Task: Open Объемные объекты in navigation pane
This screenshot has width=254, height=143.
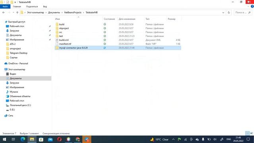Action: point(20,96)
